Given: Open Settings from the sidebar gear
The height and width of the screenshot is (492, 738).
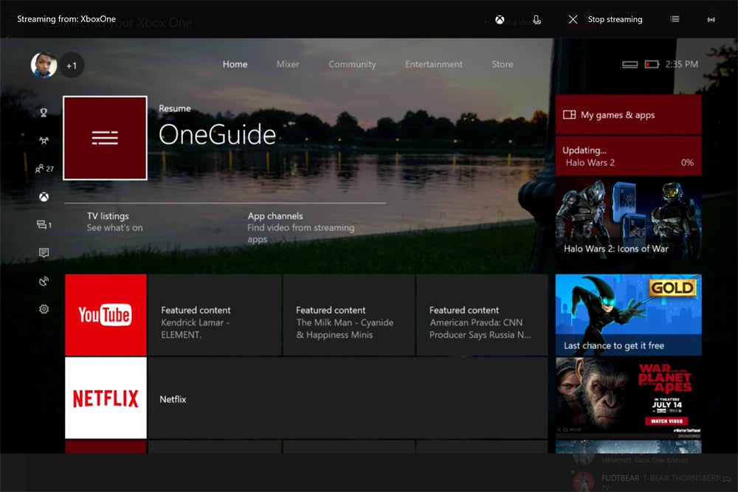Looking at the screenshot, I should pos(44,309).
